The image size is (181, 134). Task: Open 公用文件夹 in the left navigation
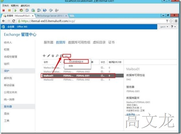point(10,92)
